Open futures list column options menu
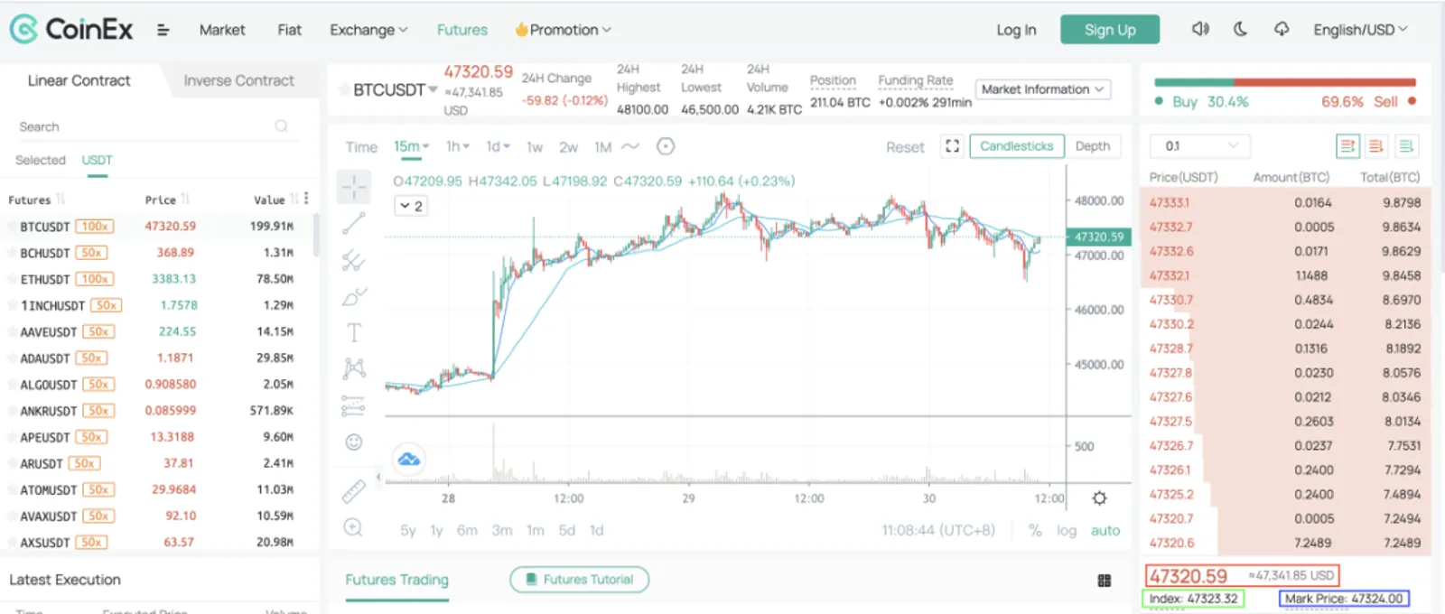Image resolution: width=1445 pixels, height=614 pixels. click(x=306, y=199)
